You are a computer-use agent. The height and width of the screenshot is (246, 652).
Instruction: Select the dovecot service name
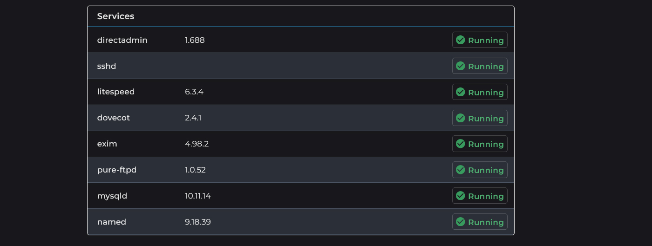(x=114, y=118)
